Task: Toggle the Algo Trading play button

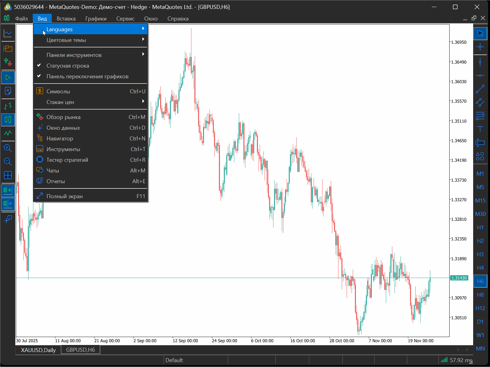Action: coord(8,77)
